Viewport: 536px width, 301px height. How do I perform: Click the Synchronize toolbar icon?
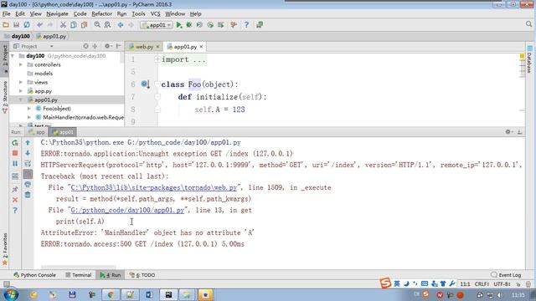[26, 25]
